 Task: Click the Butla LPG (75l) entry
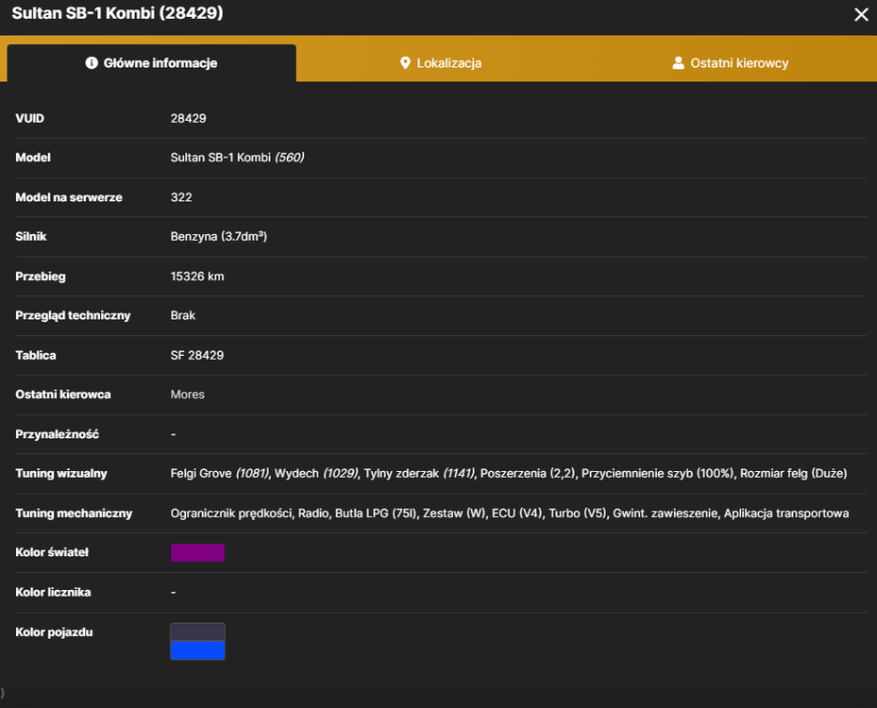pyautogui.click(x=375, y=514)
